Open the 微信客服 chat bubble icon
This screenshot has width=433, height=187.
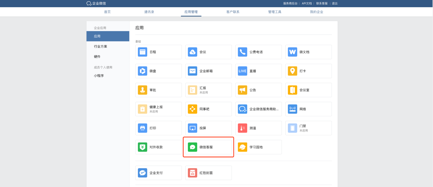point(193,147)
